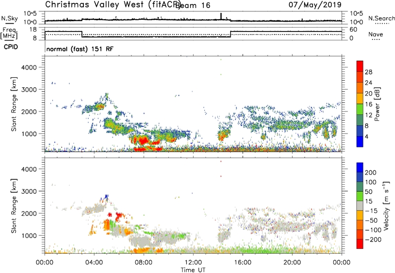Screen dimensions: 395x273
Task: Pick the red bottom segment of velocity colorbar
Action: tap(360, 244)
